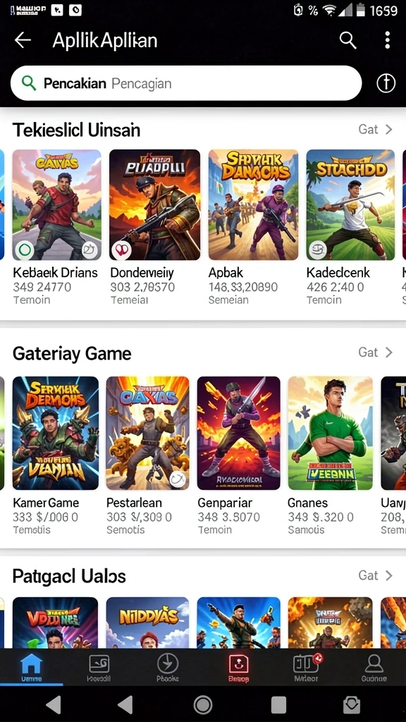This screenshot has height=722, width=406.
Task: Open the profile tab in the bottom bar
Action: coord(374,668)
